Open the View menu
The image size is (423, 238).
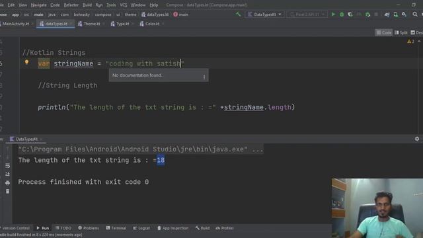point(22,5)
